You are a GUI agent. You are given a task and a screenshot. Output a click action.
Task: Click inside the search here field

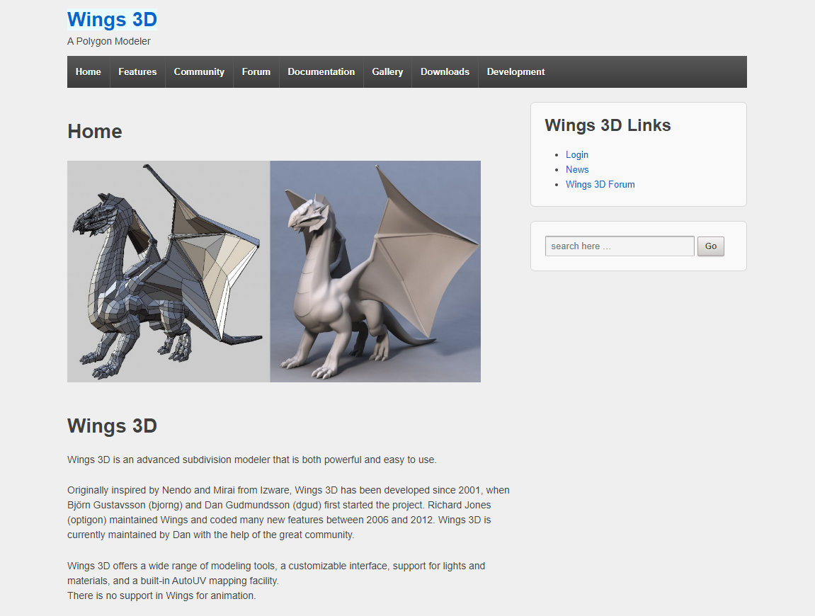[619, 246]
